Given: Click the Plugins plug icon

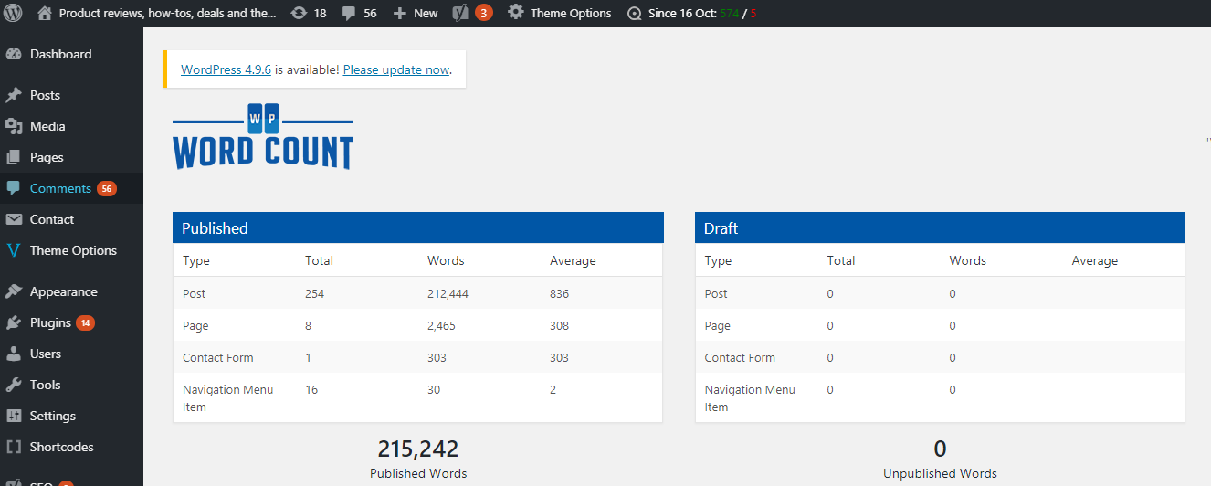Looking at the screenshot, I should click(14, 322).
